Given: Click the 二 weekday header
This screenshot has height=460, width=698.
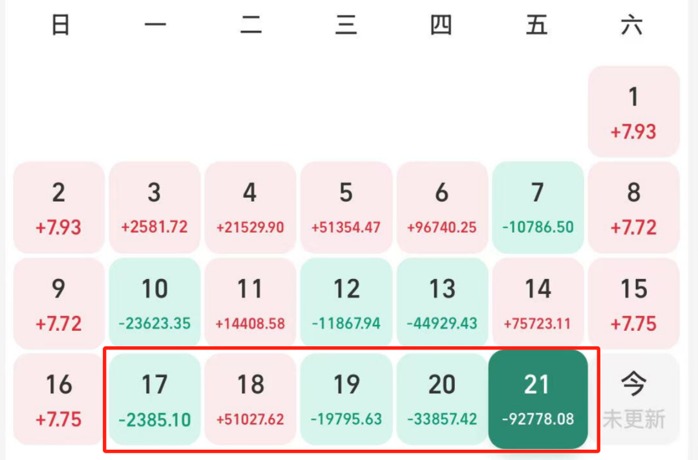Looking at the screenshot, I should click(251, 25).
